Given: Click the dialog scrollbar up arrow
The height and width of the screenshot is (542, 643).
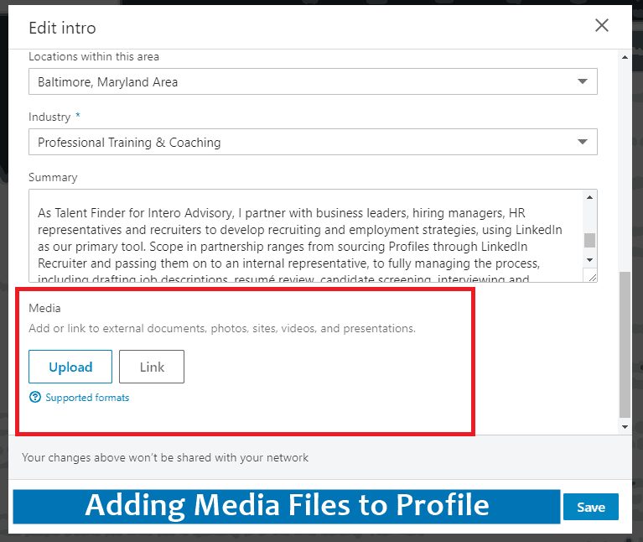Looking at the screenshot, I should coord(624,57).
